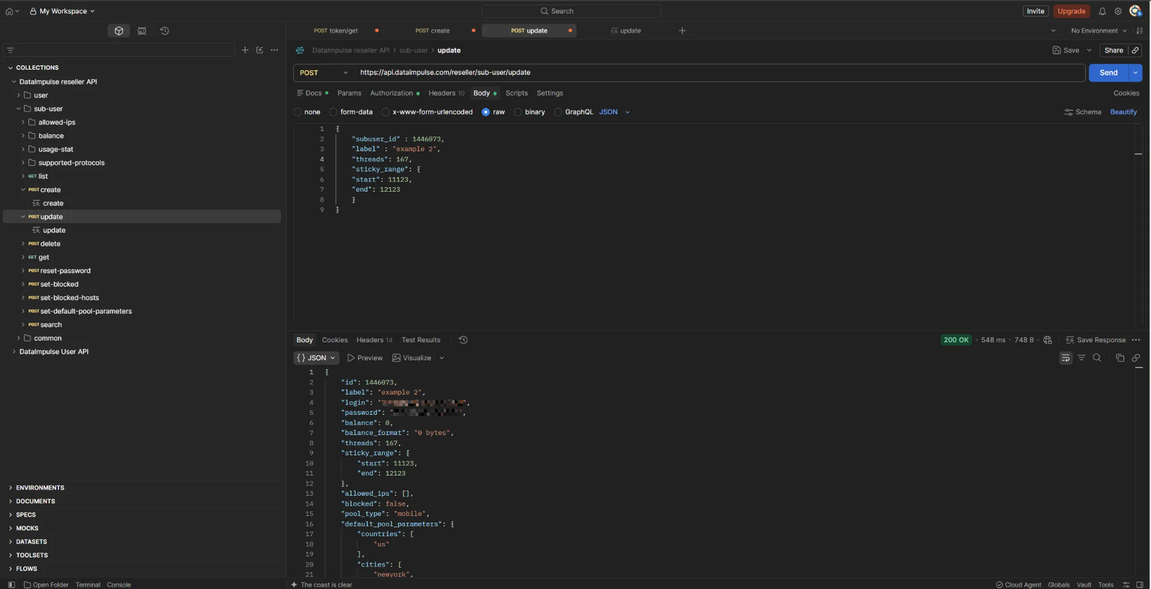Open the set-blocked-hosts request

(x=70, y=298)
